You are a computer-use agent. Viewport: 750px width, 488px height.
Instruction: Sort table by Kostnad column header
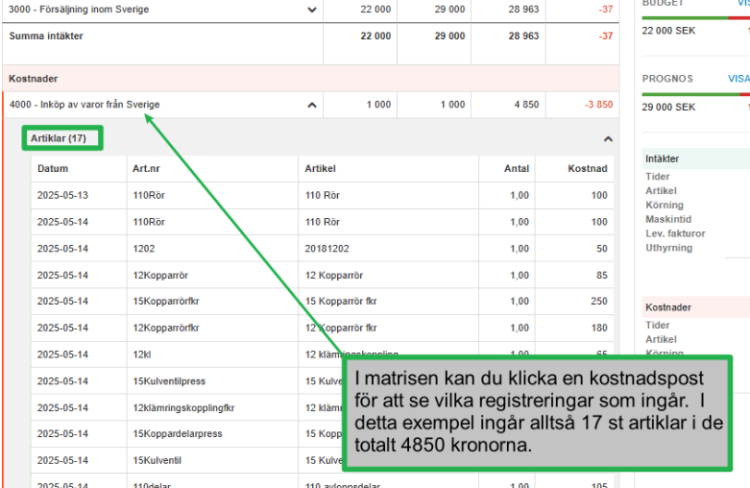tap(588, 168)
